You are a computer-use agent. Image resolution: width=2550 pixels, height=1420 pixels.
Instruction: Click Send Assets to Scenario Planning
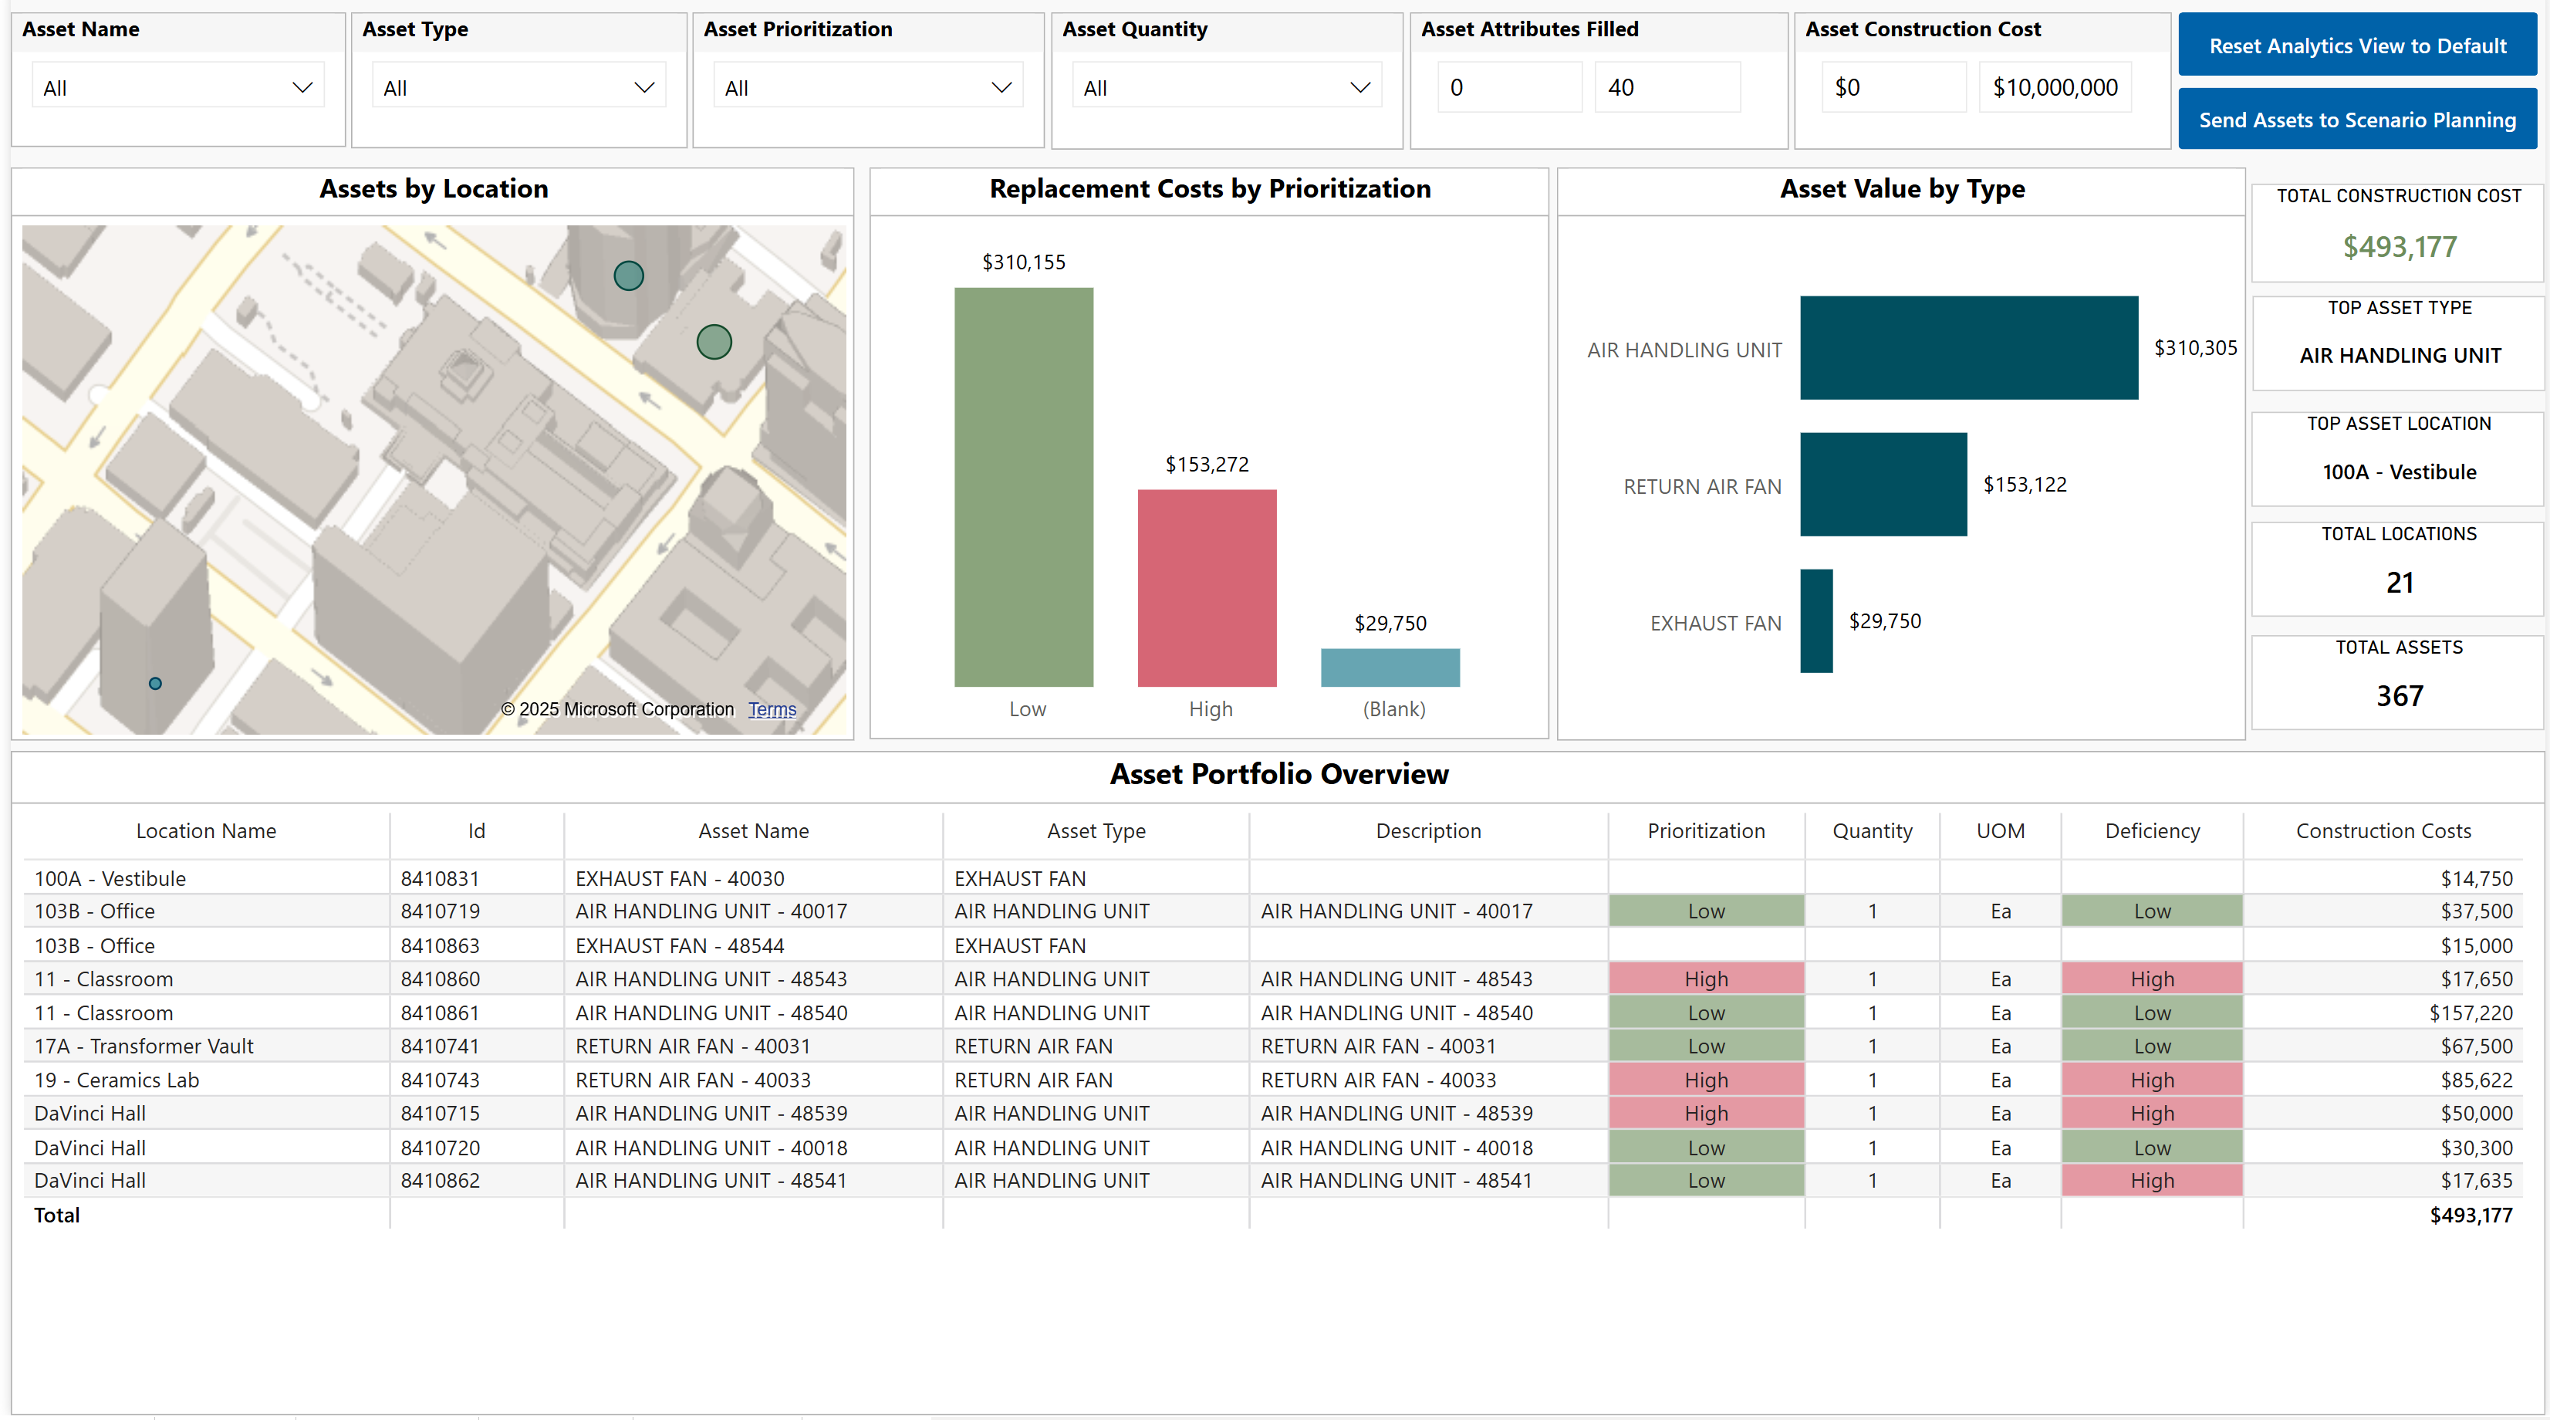pos(2357,120)
